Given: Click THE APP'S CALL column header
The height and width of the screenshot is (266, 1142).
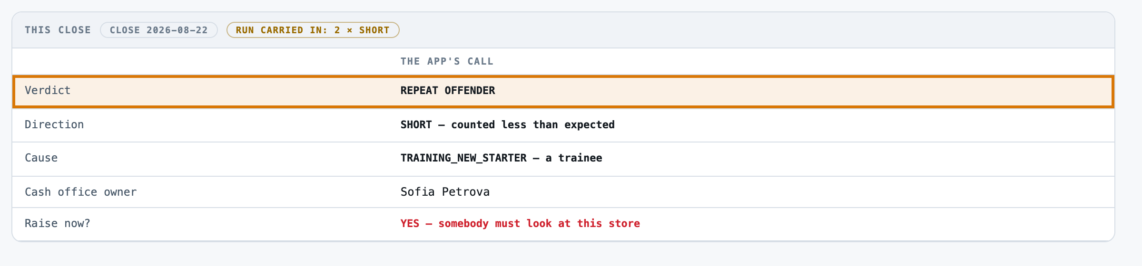Looking at the screenshot, I should [x=447, y=61].
